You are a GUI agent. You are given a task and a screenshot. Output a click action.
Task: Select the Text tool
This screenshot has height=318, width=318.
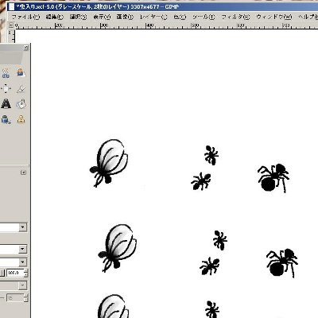point(6,104)
